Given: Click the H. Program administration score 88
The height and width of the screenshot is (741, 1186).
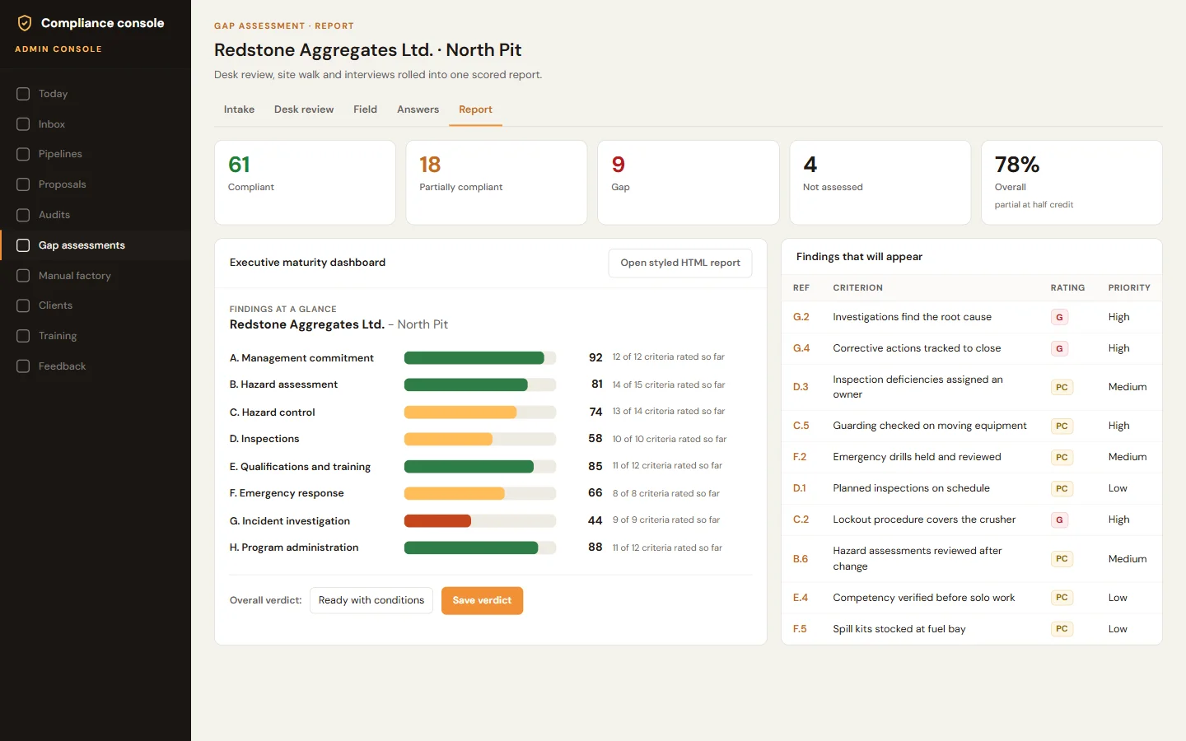Looking at the screenshot, I should click(595, 548).
